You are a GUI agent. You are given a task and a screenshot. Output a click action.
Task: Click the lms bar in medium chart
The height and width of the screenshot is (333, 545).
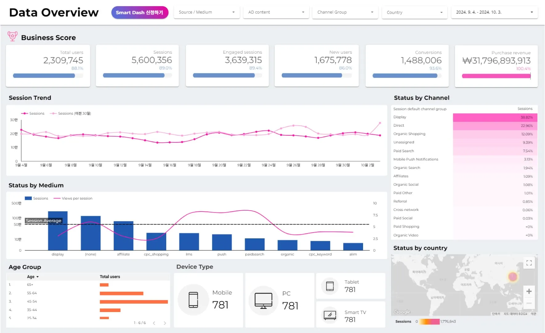pos(189,242)
